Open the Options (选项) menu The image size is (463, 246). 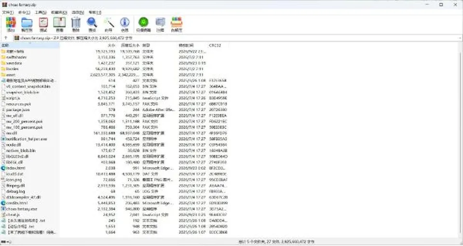coord(78,13)
